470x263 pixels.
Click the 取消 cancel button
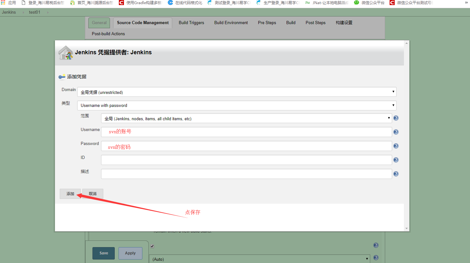tap(93, 194)
